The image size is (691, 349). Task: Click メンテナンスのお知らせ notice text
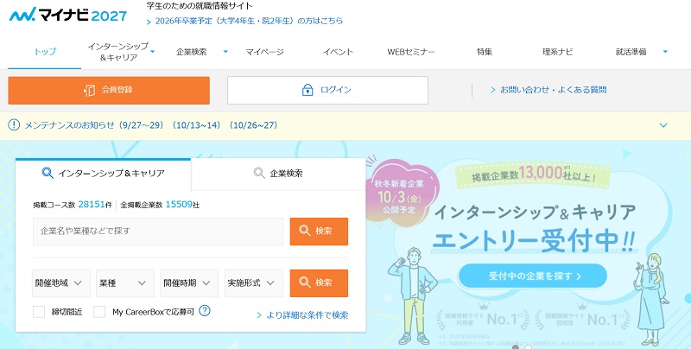point(150,125)
